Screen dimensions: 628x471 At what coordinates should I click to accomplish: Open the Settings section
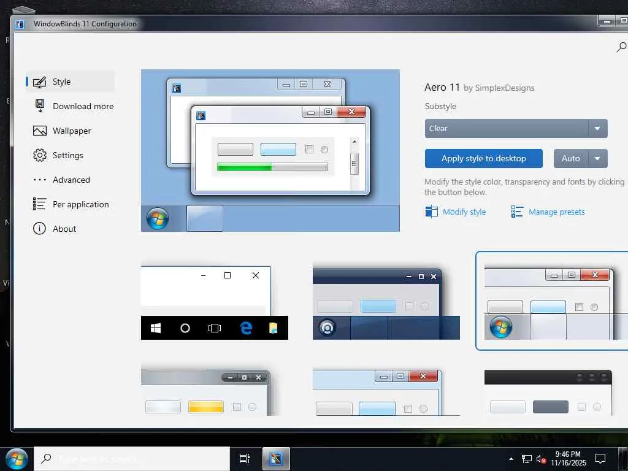coord(70,155)
